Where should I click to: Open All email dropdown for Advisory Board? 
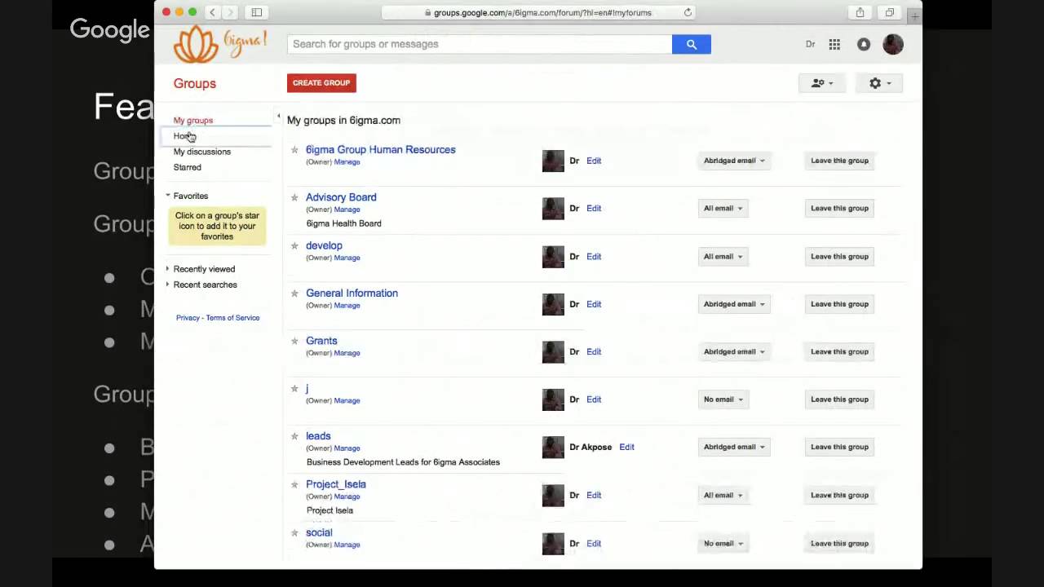tap(723, 208)
